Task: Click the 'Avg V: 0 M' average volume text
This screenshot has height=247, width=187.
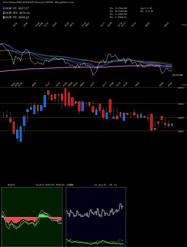Action: click(146, 8)
